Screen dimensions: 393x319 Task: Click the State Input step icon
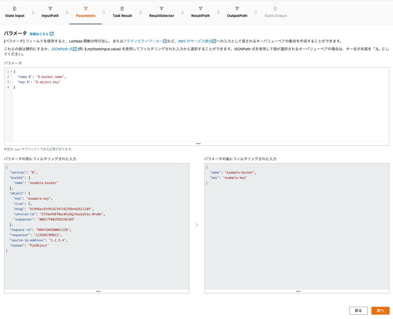15,8
